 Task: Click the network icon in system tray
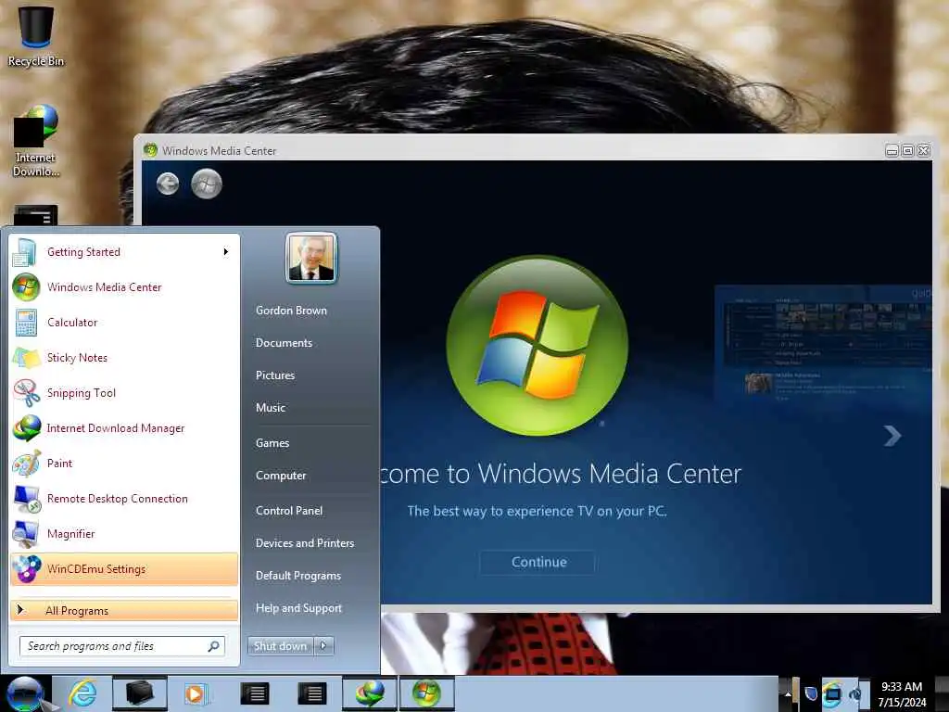click(833, 694)
